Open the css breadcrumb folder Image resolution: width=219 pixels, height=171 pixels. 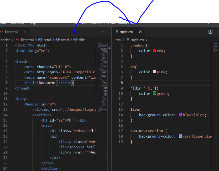118,40
